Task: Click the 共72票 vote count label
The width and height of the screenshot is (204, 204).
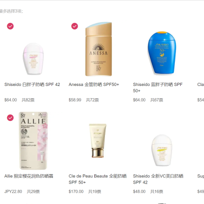Action: pos(92,100)
